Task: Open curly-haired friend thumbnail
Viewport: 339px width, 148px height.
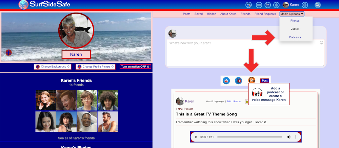Action: coord(108,100)
